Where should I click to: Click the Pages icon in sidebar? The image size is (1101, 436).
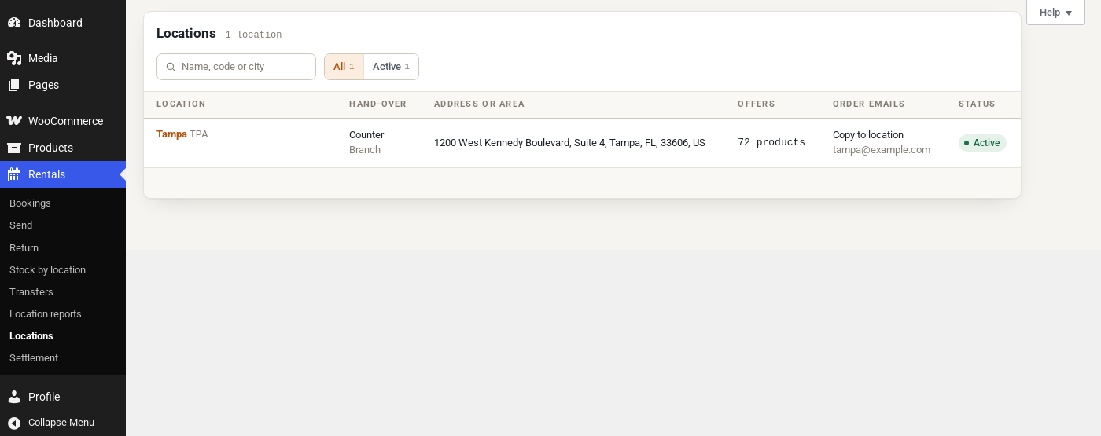[14, 85]
